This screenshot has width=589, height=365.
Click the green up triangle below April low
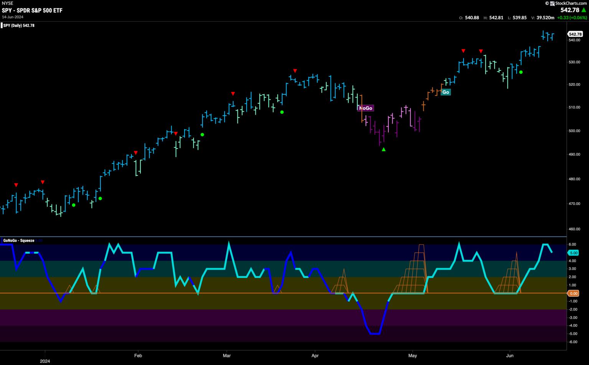click(383, 149)
